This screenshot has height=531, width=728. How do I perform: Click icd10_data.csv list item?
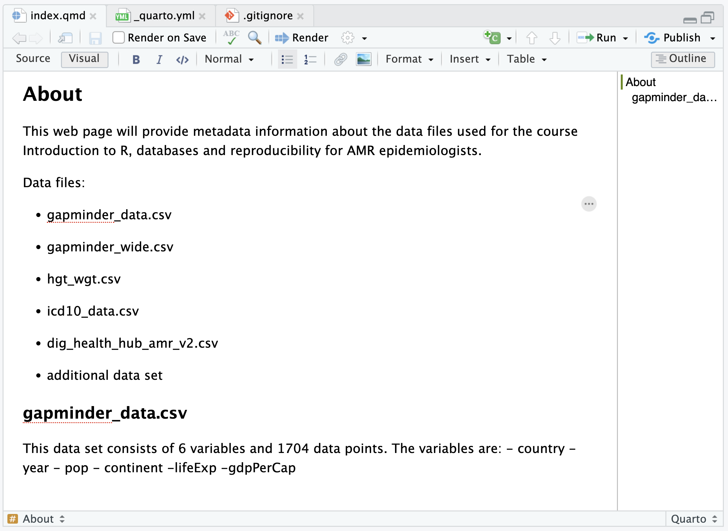coord(93,311)
